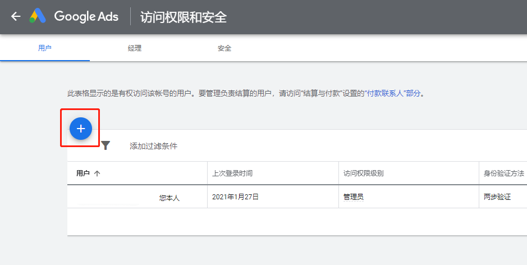
Task: Click the 添加过滤条件 filter field
Action: pyautogui.click(x=153, y=146)
